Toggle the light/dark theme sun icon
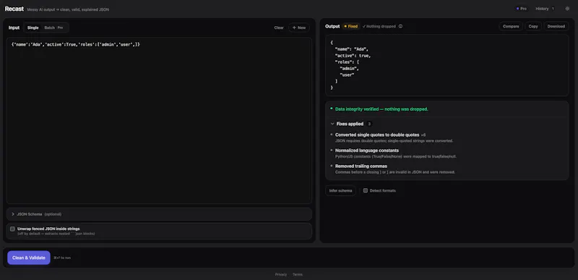The width and height of the screenshot is (578, 280). coord(567,9)
